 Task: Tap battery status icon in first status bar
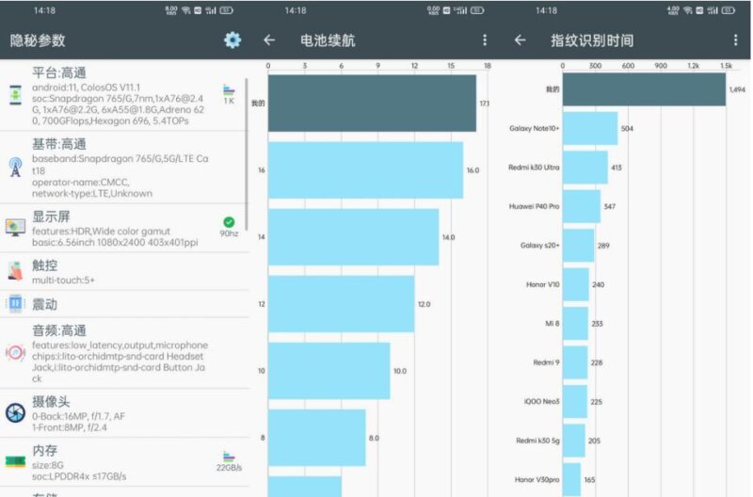(x=226, y=10)
